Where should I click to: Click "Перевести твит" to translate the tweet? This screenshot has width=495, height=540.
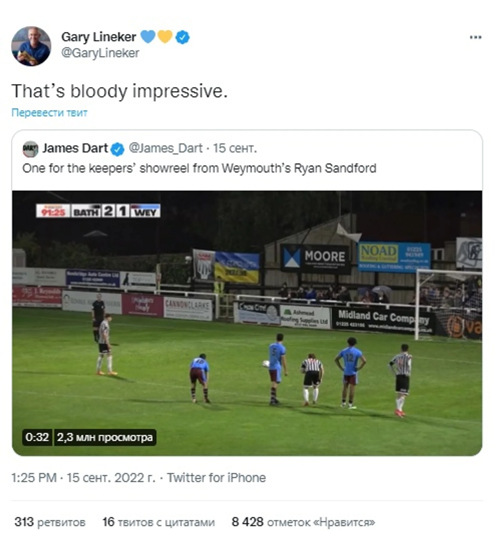(x=49, y=113)
